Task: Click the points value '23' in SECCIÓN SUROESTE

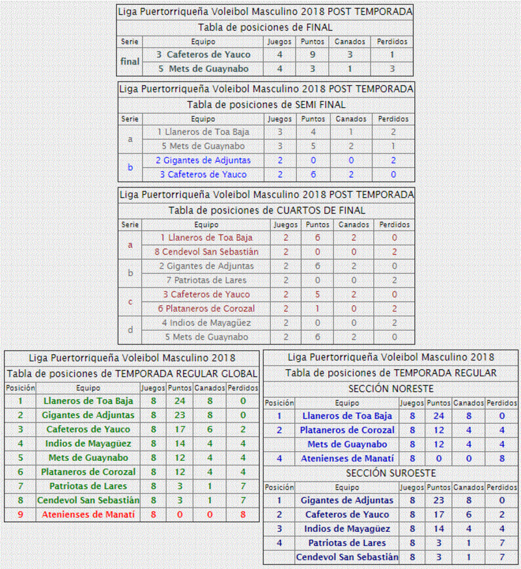Action: (x=438, y=501)
